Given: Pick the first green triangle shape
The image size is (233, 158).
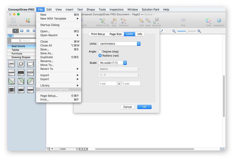Looking at the screenshot, I should pos(12,81).
